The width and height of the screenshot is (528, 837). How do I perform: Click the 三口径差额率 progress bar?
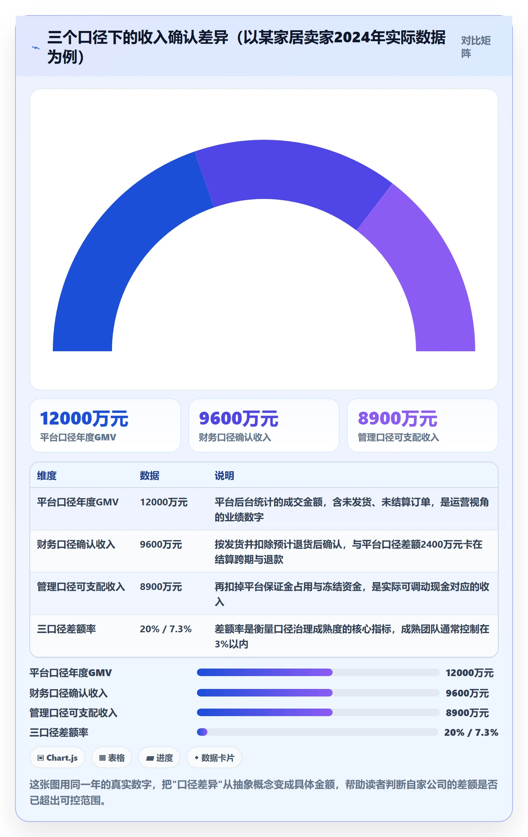pyautogui.click(x=317, y=732)
